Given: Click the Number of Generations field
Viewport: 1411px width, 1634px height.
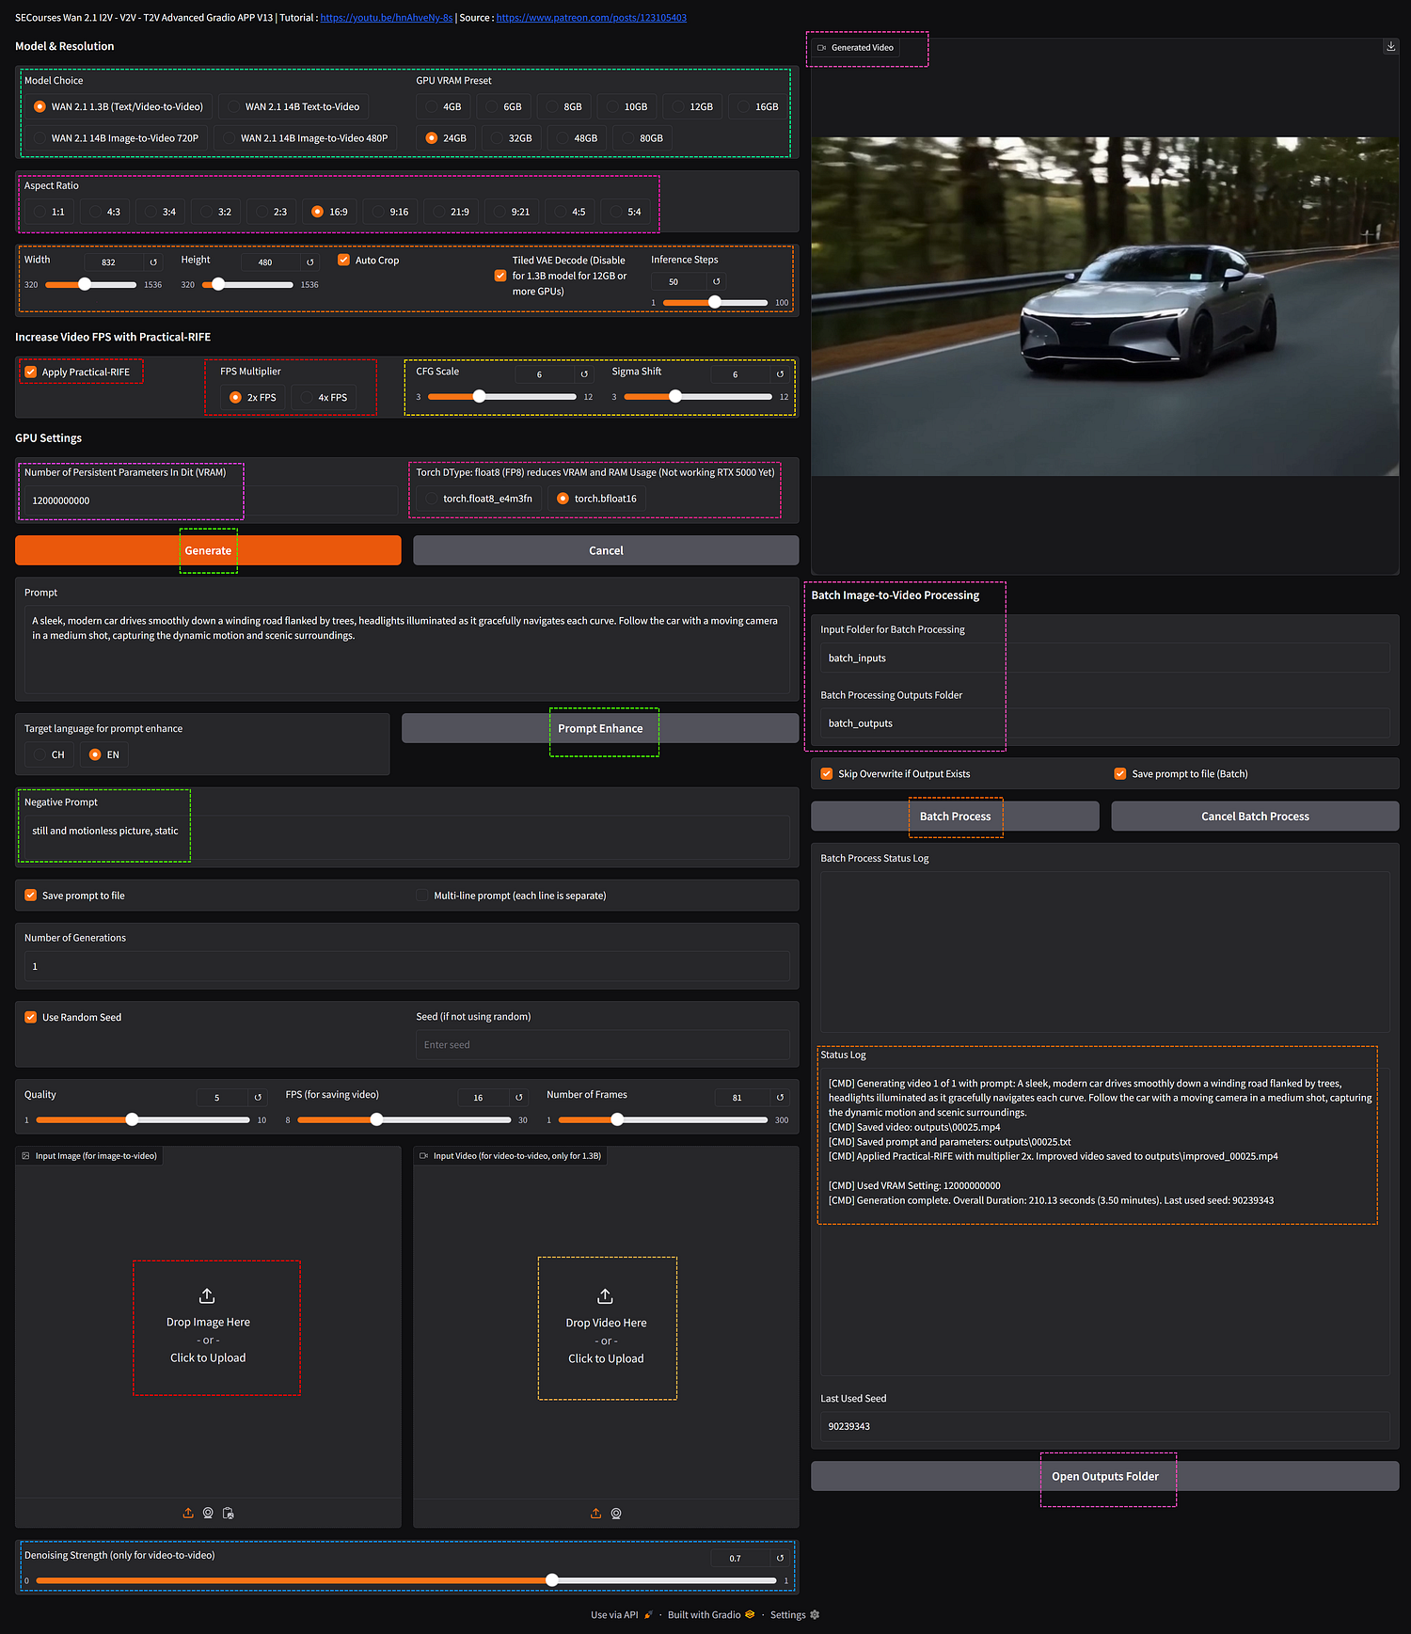Looking at the screenshot, I should (x=407, y=966).
